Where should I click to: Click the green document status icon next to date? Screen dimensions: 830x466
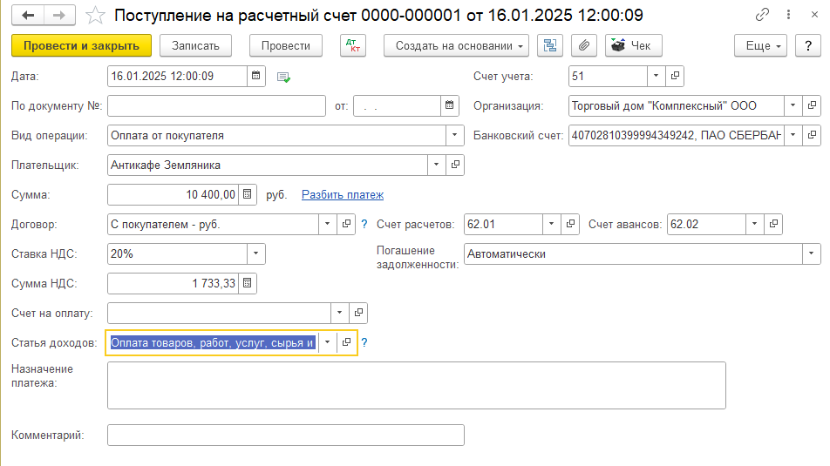pyautogui.click(x=283, y=78)
